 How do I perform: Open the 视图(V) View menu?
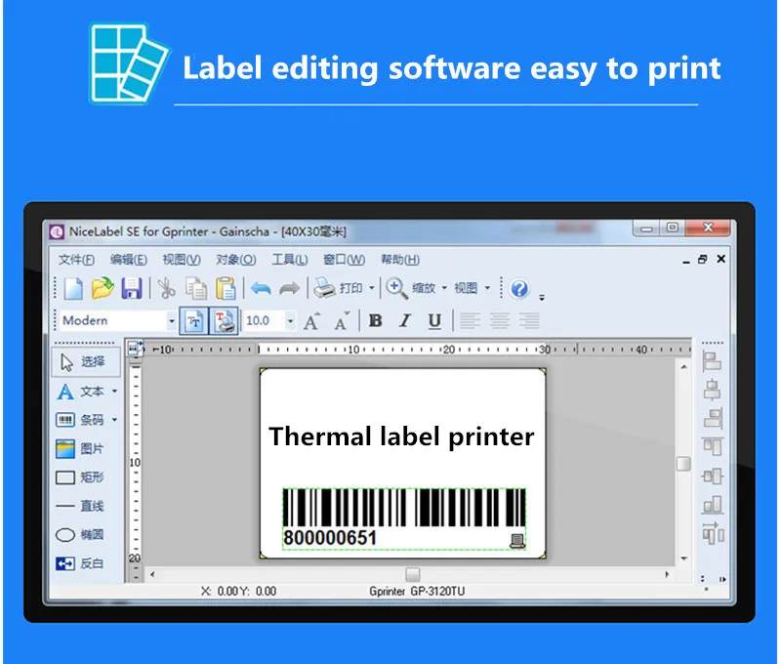point(182,260)
